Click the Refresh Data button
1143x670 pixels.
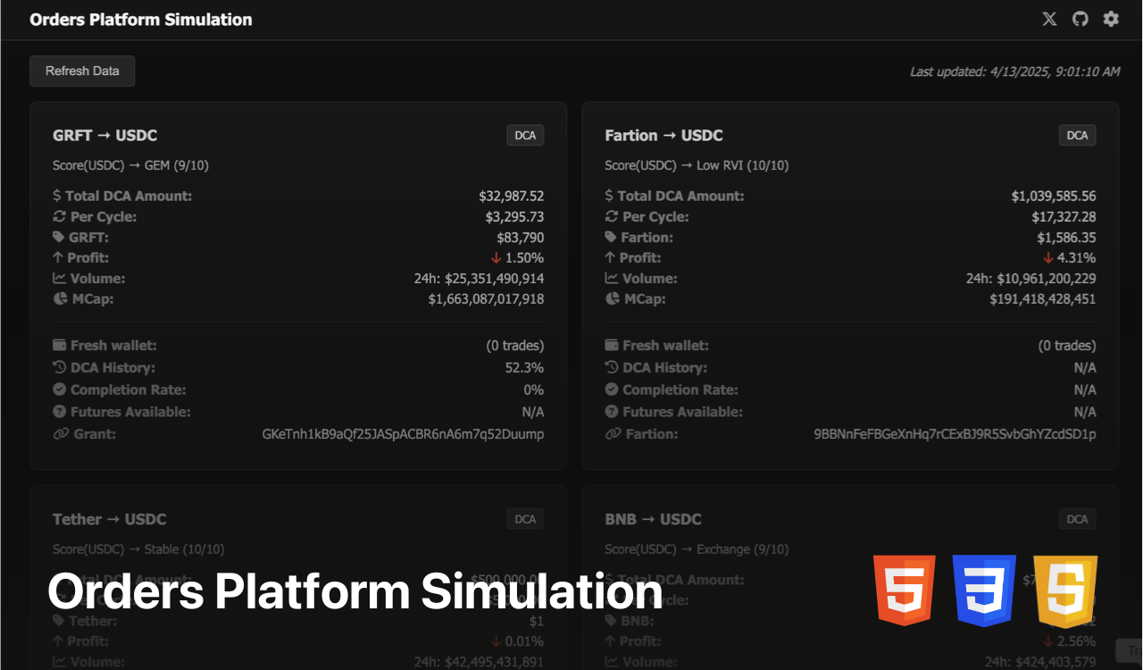(x=82, y=71)
